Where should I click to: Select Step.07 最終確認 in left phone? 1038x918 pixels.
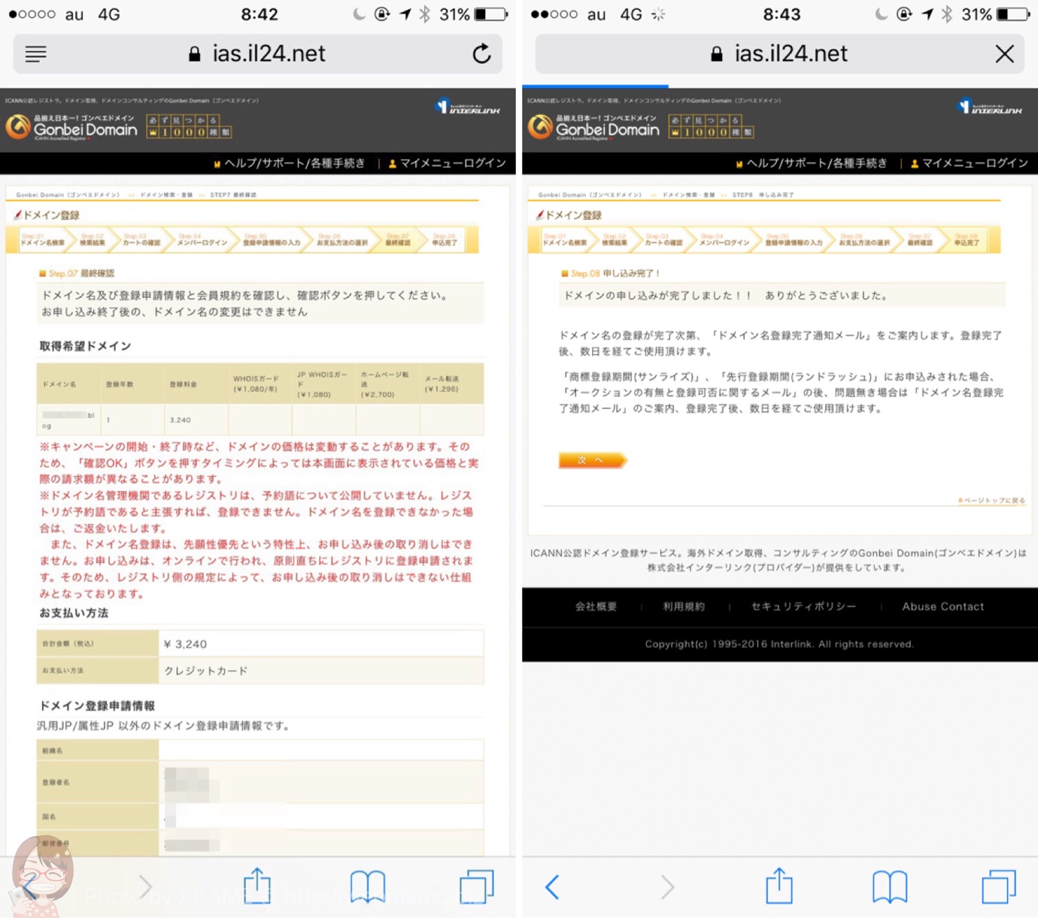pyautogui.click(x=398, y=240)
